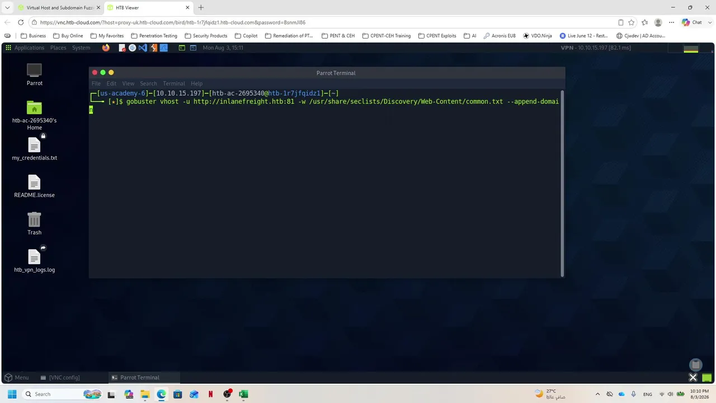Open the Terminal menu in terminal menubar
The height and width of the screenshot is (403, 716).
click(173, 83)
